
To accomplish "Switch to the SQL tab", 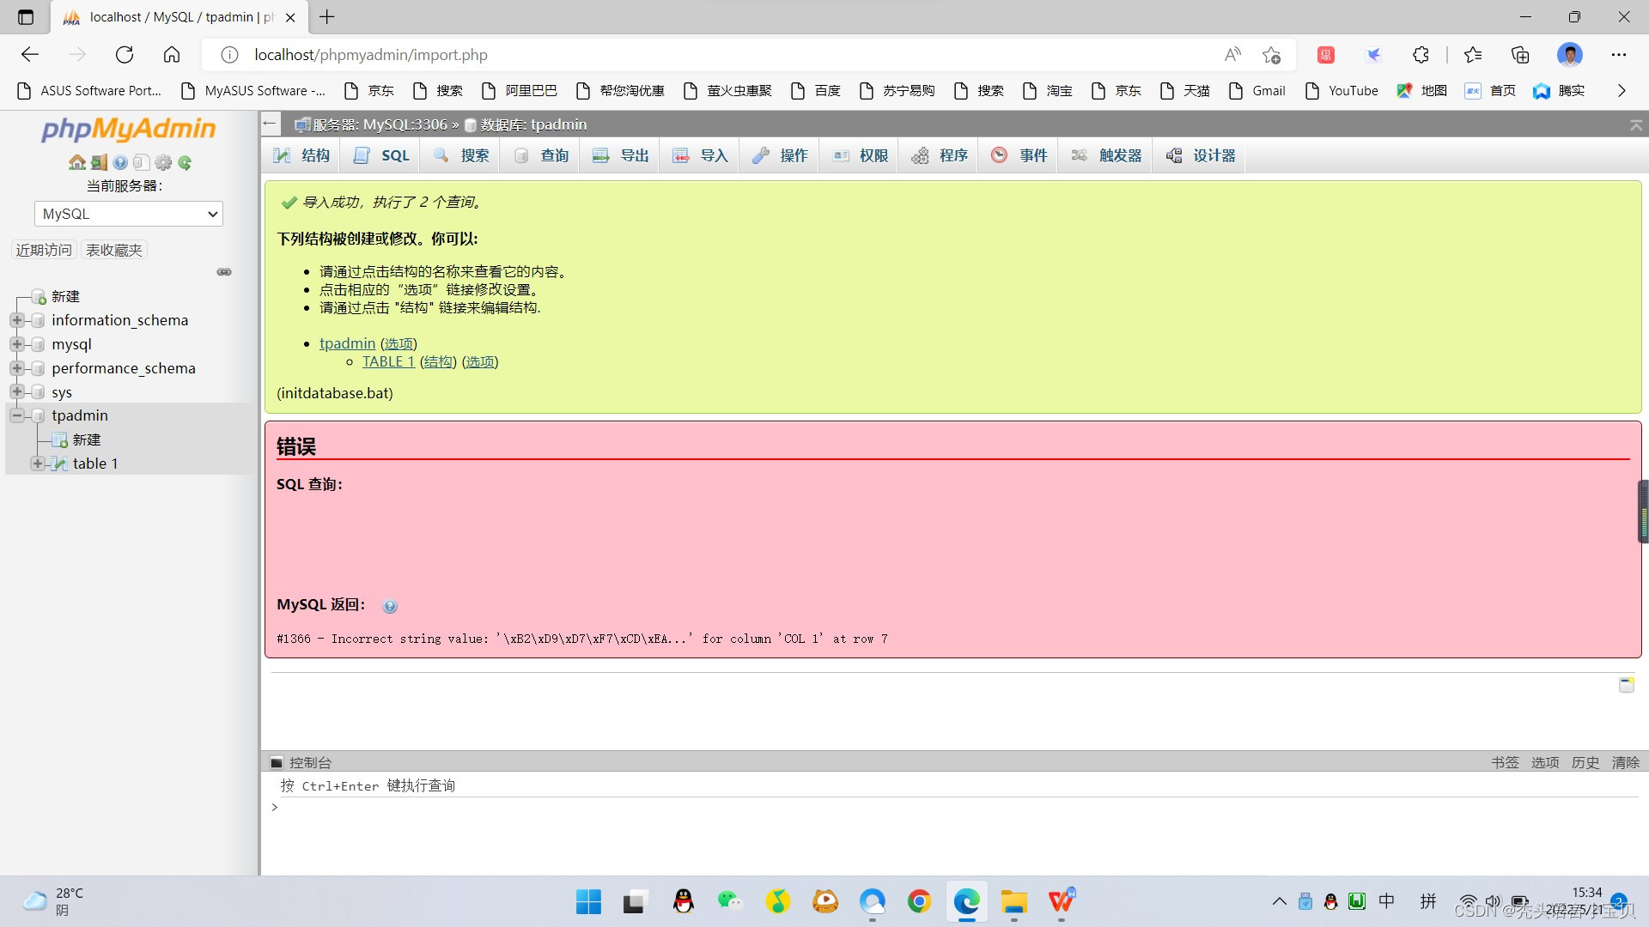I will [382, 155].
